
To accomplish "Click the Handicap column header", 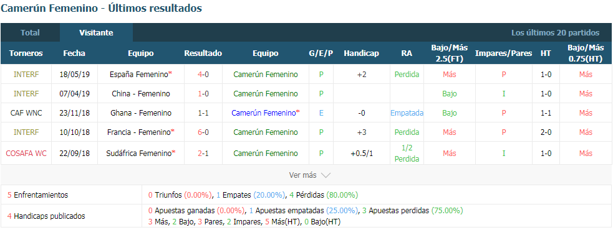I will [x=361, y=53].
